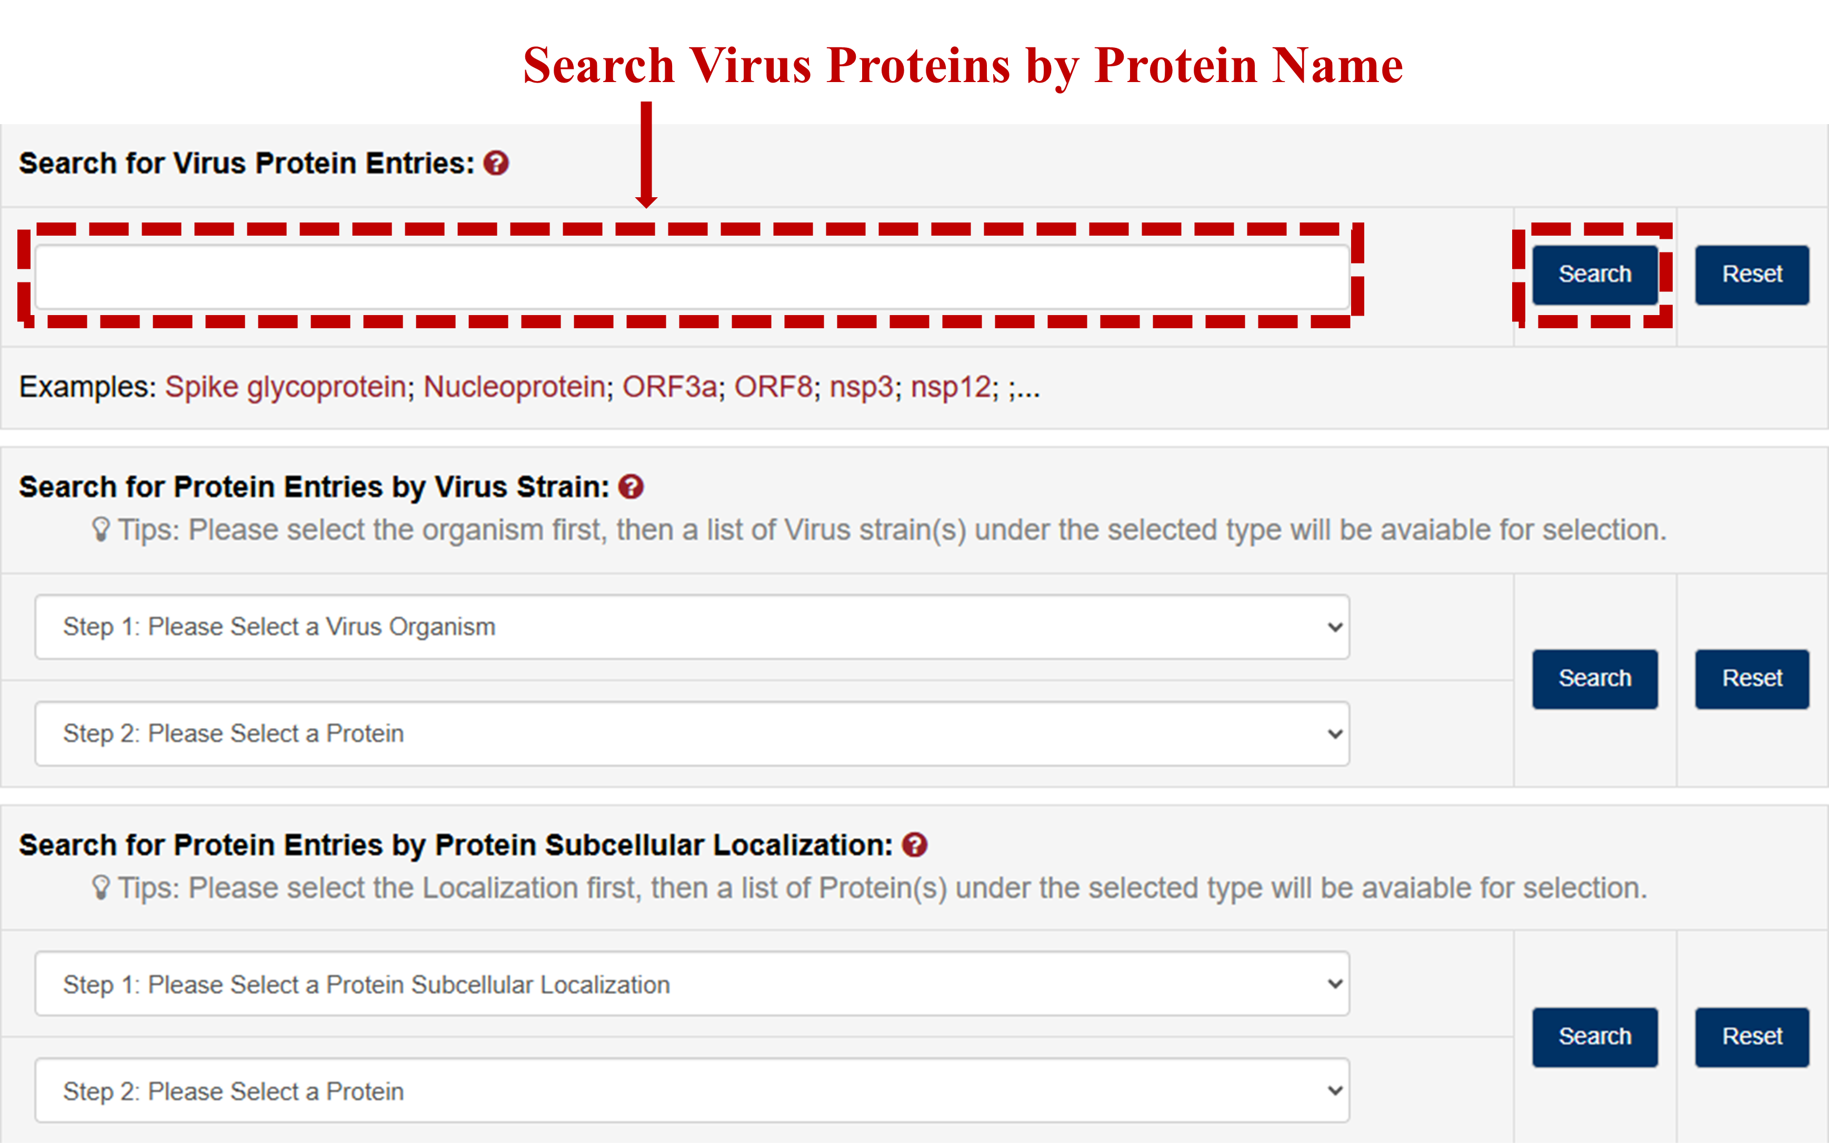Choose the Nucleoprotein example link
This screenshot has height=1143, width=1829.
pyautogui.click(x=514, y=387)
